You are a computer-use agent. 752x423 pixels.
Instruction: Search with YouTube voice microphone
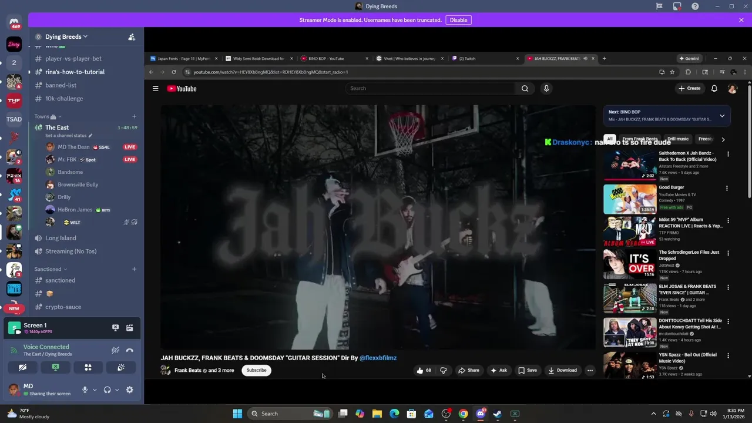pyautogui.click(x=546, y=88)
